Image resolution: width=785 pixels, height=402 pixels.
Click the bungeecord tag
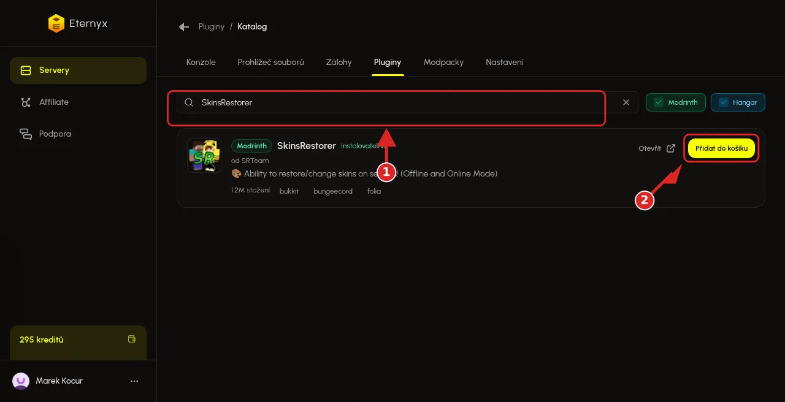tap(333, 191)
